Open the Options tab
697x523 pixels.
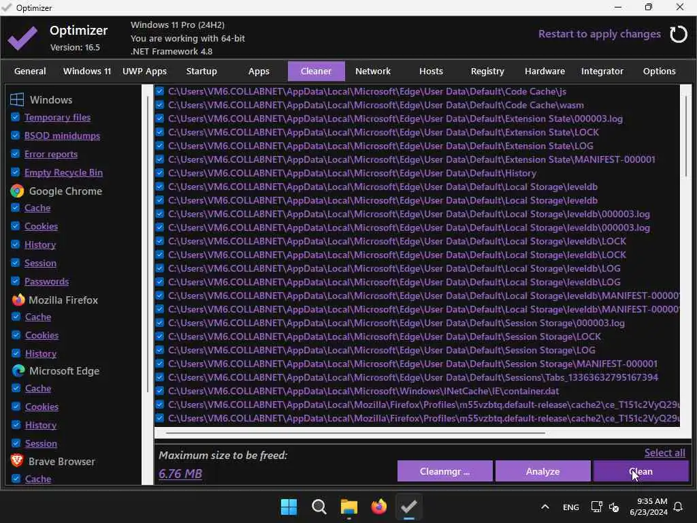[x=659, y=71]
